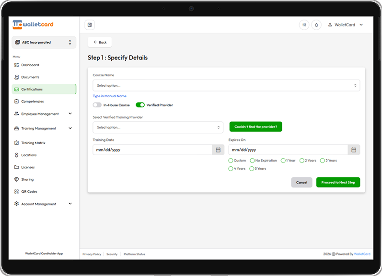
Task: Open the WalletCard user menu chevron
Action: point(361,25)
